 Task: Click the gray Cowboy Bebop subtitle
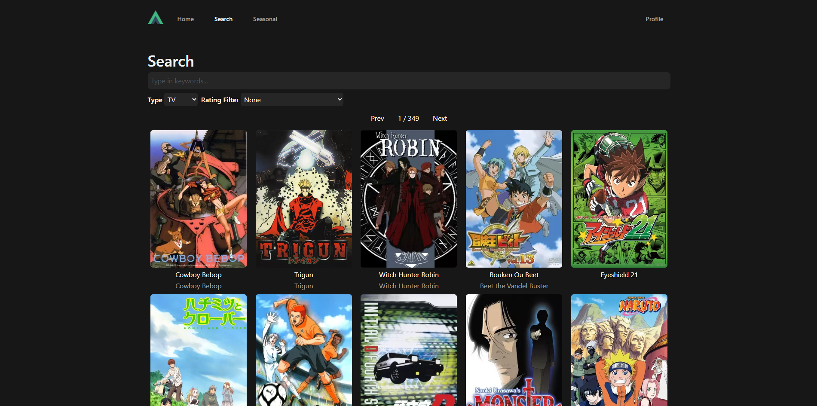(x=199, y=286)
